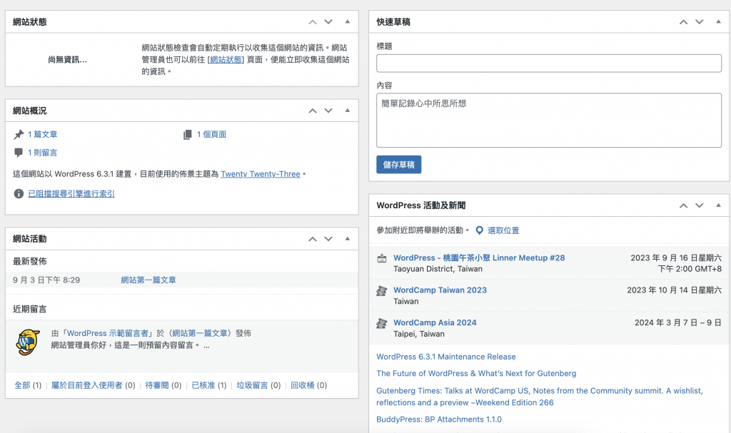The height and width of the screenshot is (433, 731).
Task: Move WordPress 活動及新聞 panel up
Action: click(x=683, y=205)
